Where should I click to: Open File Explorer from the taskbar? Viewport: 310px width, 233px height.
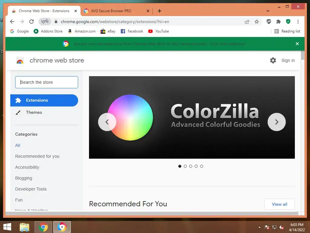pyautogui.click(x=25, y=227)
